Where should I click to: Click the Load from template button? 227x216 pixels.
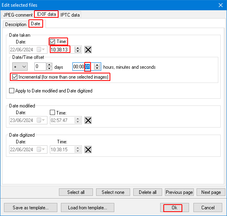coord(87,208)
